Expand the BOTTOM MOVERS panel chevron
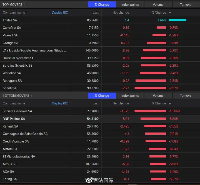The width and height of the screenshot is (200, 185). [x=32, y=96]
